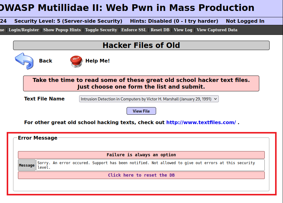Viewport: 283px width, 203px height.
Task: Select the Failure is always an option header
Action: click(x=141, y=155)
